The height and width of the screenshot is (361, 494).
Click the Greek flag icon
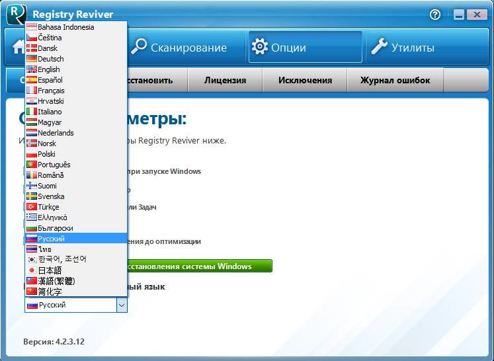tap(32, 218)
